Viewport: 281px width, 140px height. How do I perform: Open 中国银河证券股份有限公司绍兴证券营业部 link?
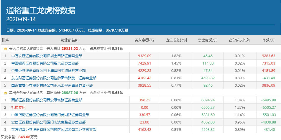click(45, 63)
